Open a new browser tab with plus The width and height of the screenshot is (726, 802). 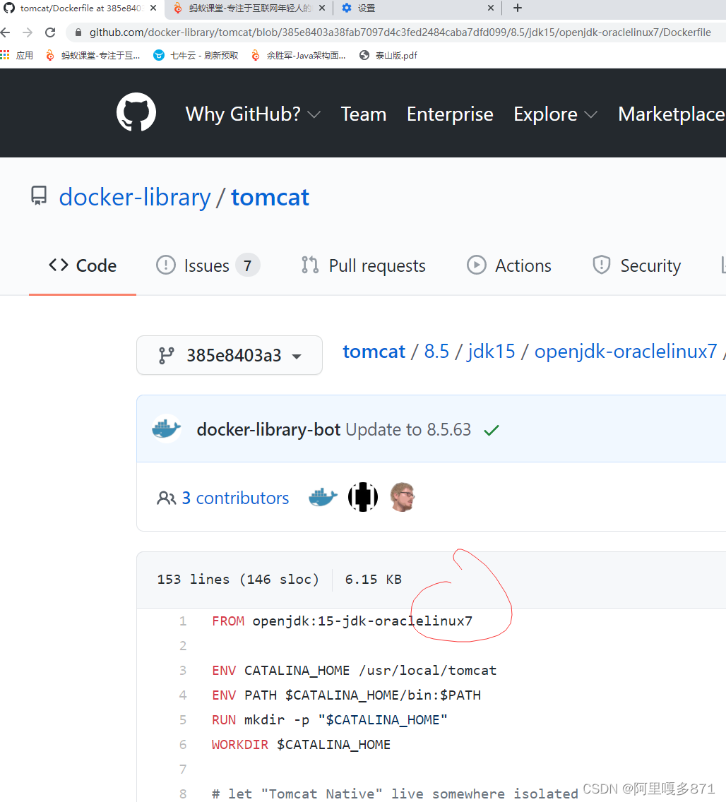[517, 8]
